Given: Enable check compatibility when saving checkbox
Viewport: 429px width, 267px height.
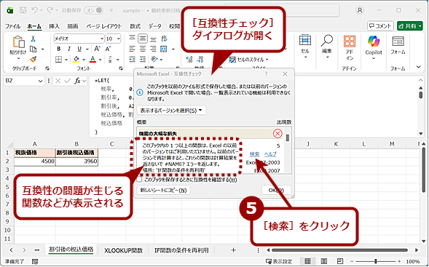Looking at the screenshot, I should click(x=140, y=180).
